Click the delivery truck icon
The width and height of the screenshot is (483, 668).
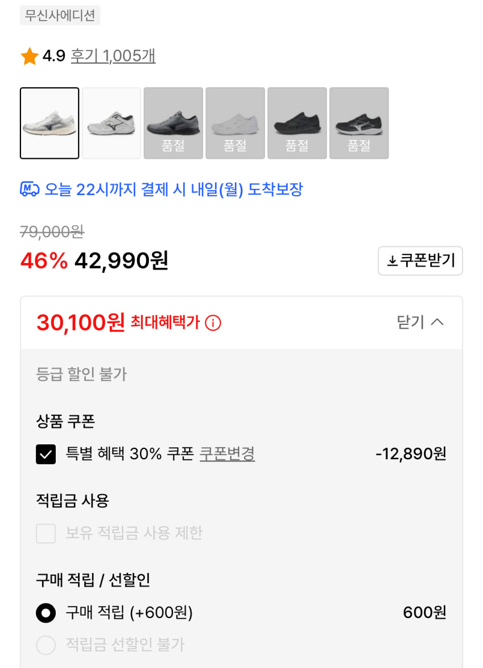pyautogui.click(x=30, y=189)
